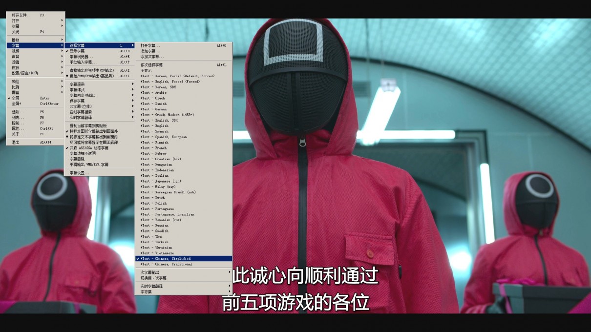Image resolution: width=591 pixels, height=332 pixels.
Task: Toggle 尽可能将字幕显示在画面底部
Action: [100, 142]
